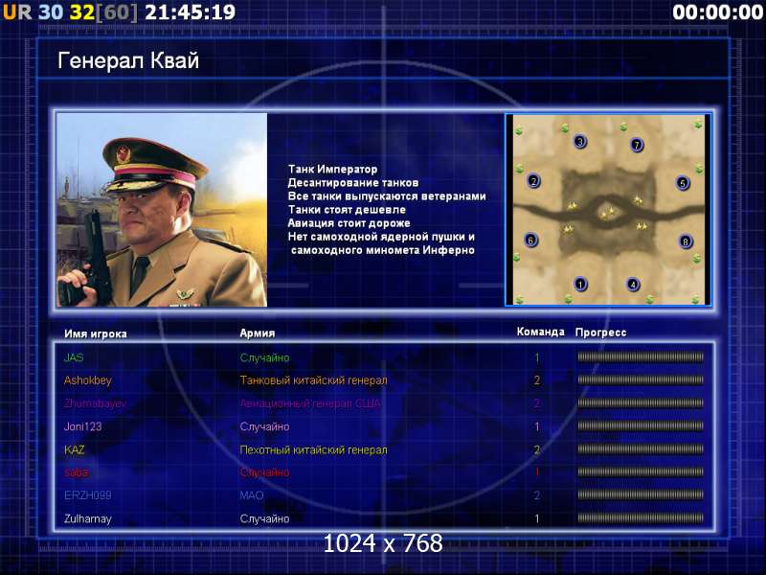Click the progress bar in Zhumabayev's row
The height and width of the screenshot is (575, 766).
pyautogui.click(x=641, y=402)
